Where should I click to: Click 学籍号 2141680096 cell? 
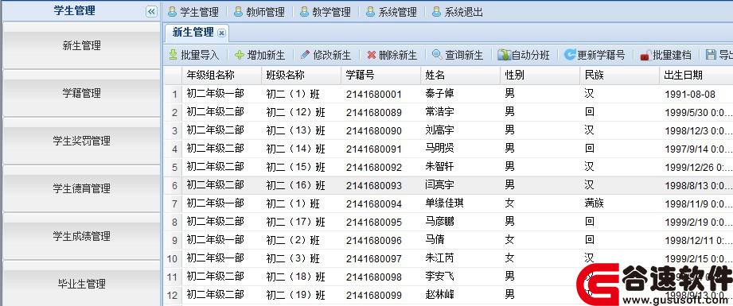click(373, 241)
